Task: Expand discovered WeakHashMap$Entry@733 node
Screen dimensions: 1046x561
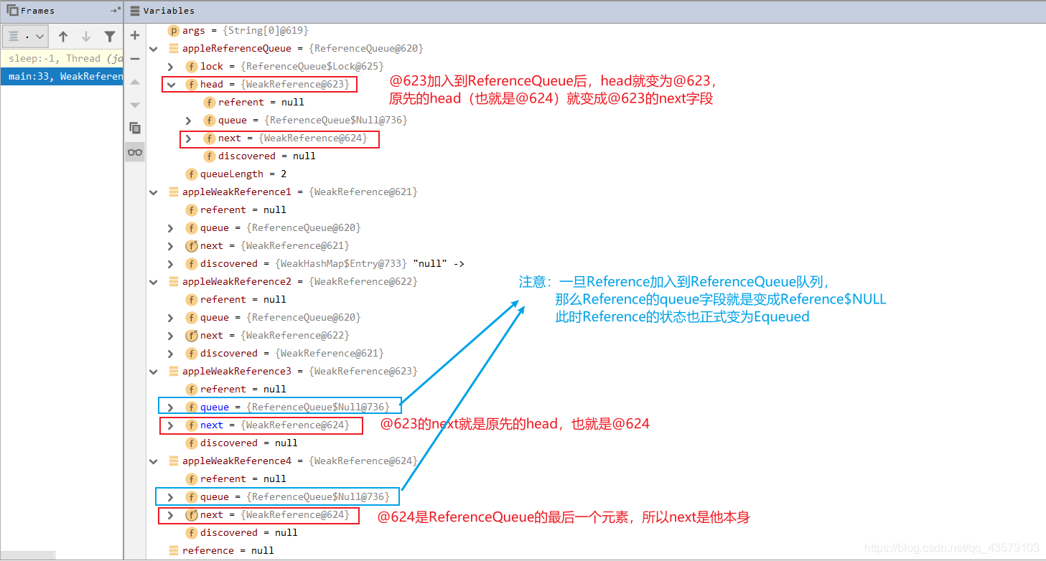Action: (x=171, y=264)
